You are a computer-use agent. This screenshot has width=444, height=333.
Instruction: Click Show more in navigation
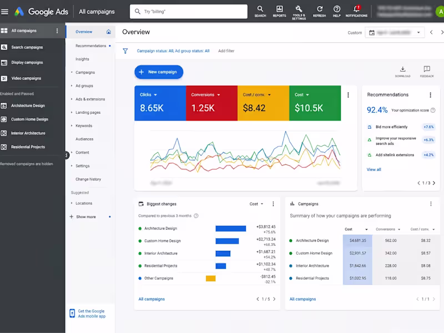click(x=86, y=217)
